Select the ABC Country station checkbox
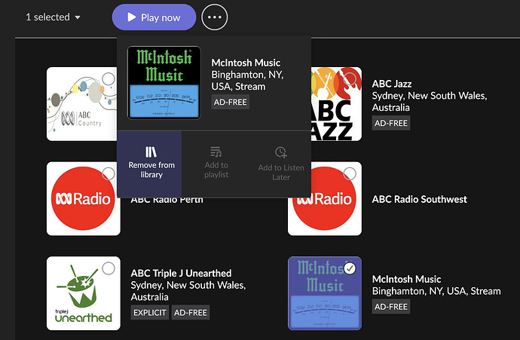520x340 pixels. point(109,79)
